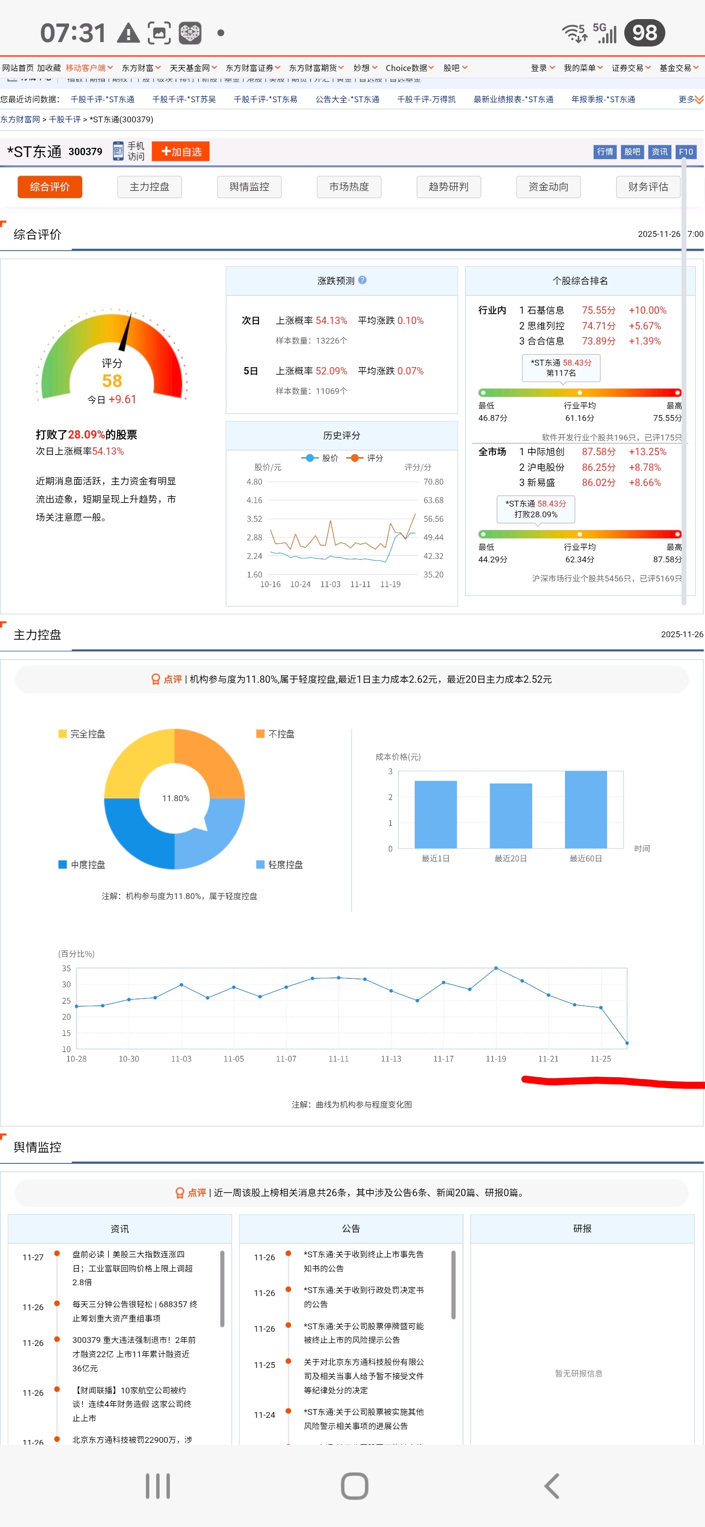The height and width of the screenshot is (1527, 705).
Task: Select the 综合评价 tab
Action: (50, 187)
